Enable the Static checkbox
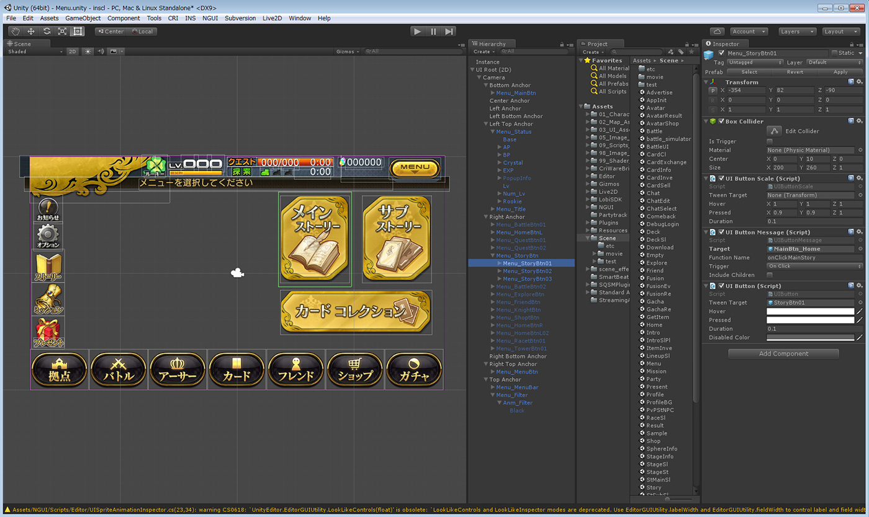This screenshot has width=869, height=517. (x=835, y=53)
